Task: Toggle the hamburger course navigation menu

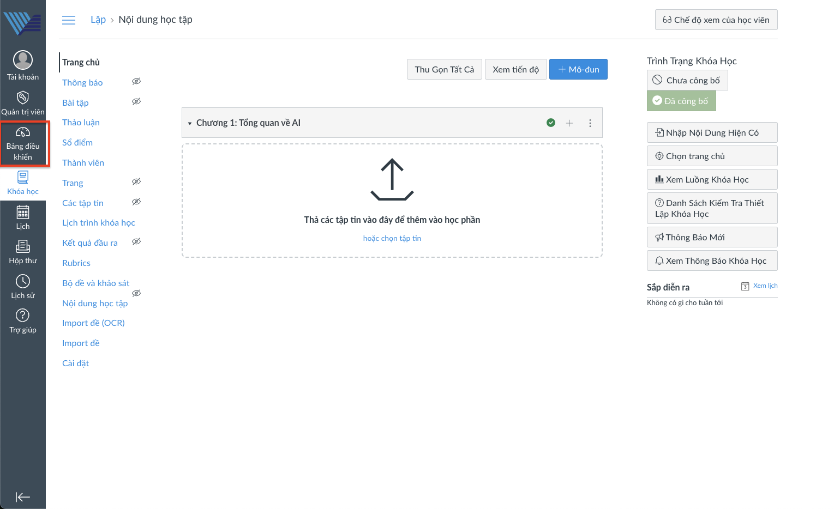Action: click(69, 20)
